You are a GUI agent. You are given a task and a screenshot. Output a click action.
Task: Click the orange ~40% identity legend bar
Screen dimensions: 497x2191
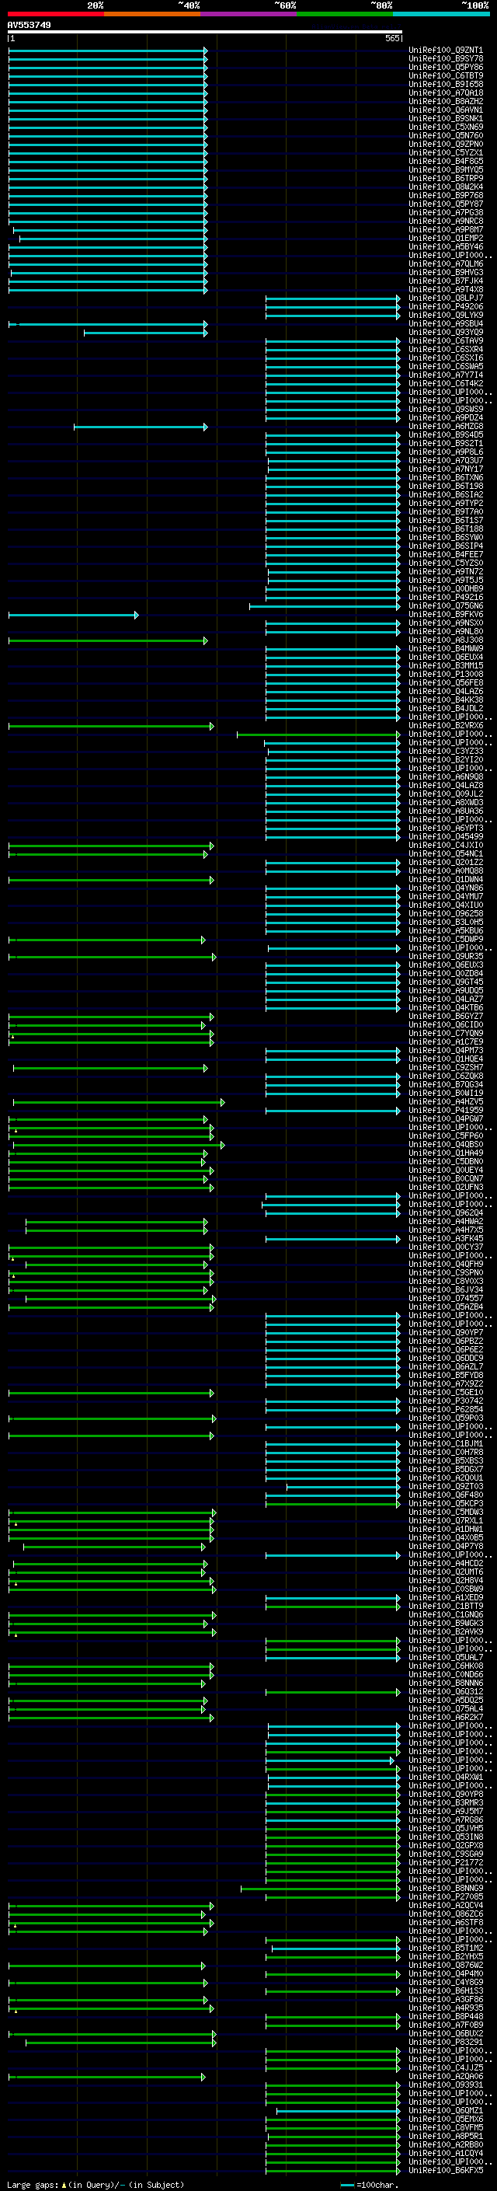tap(152, 14)
